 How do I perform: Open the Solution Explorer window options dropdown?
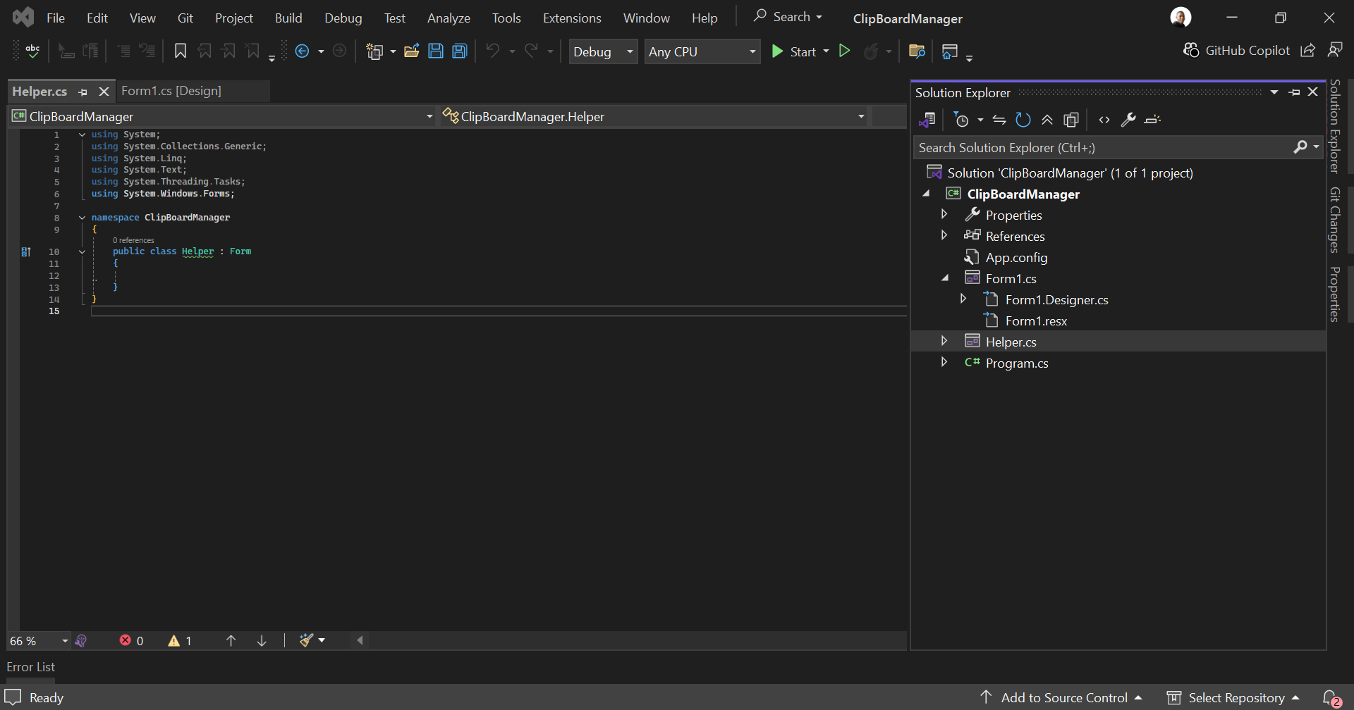coord(1274,92)
